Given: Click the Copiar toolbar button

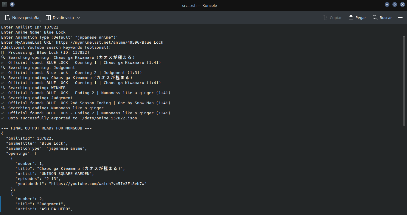Looking at the screenshot, I should click(x=332, y=18).
